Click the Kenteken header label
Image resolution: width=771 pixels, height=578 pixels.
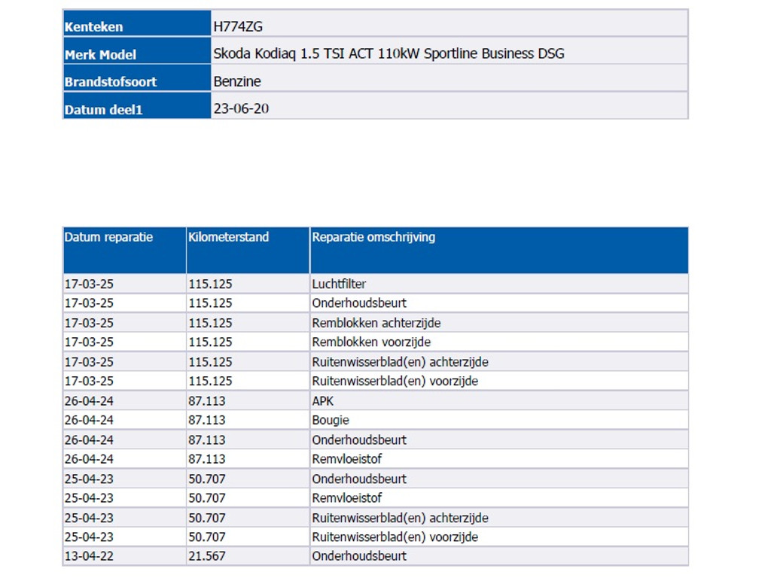point(93,26)
